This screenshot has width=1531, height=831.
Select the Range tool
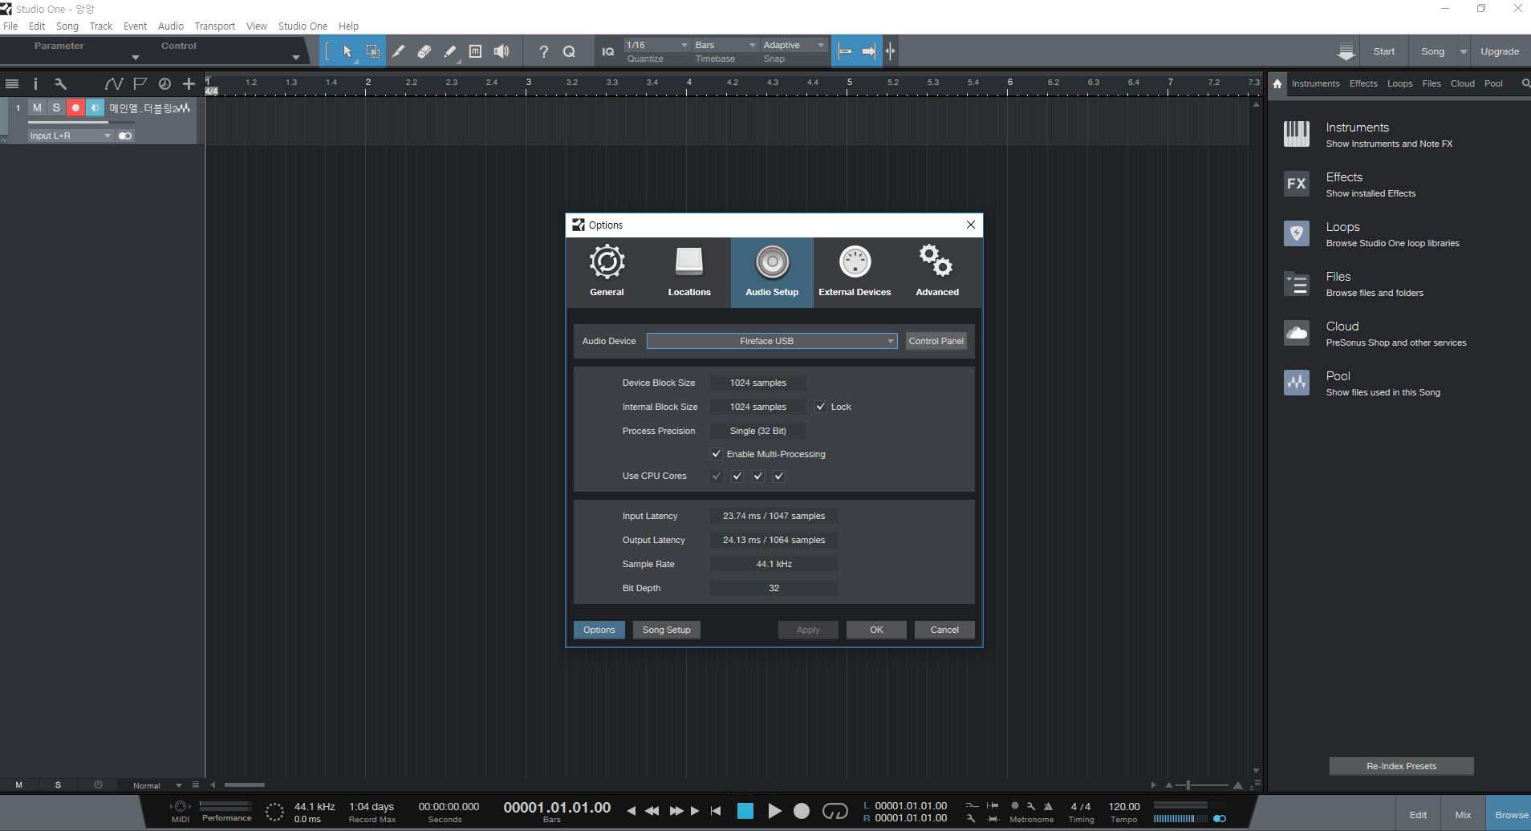(x=373, y=51)
